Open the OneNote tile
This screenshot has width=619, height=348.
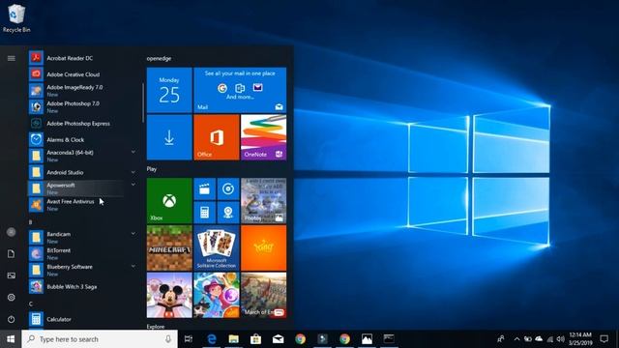coord(264,137)
